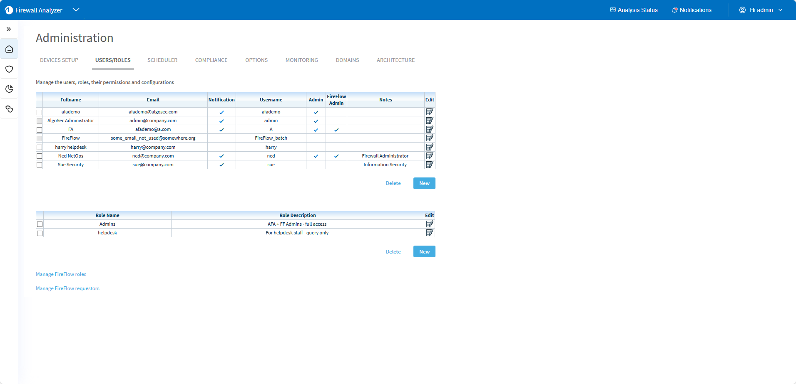Click New button under users table
Screen dimensions: 796x384
[424, 183]
